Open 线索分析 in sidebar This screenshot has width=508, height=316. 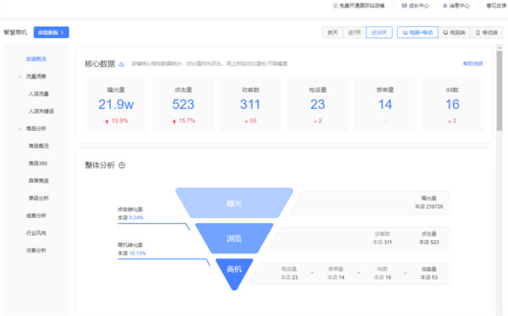tap(36, 215)
